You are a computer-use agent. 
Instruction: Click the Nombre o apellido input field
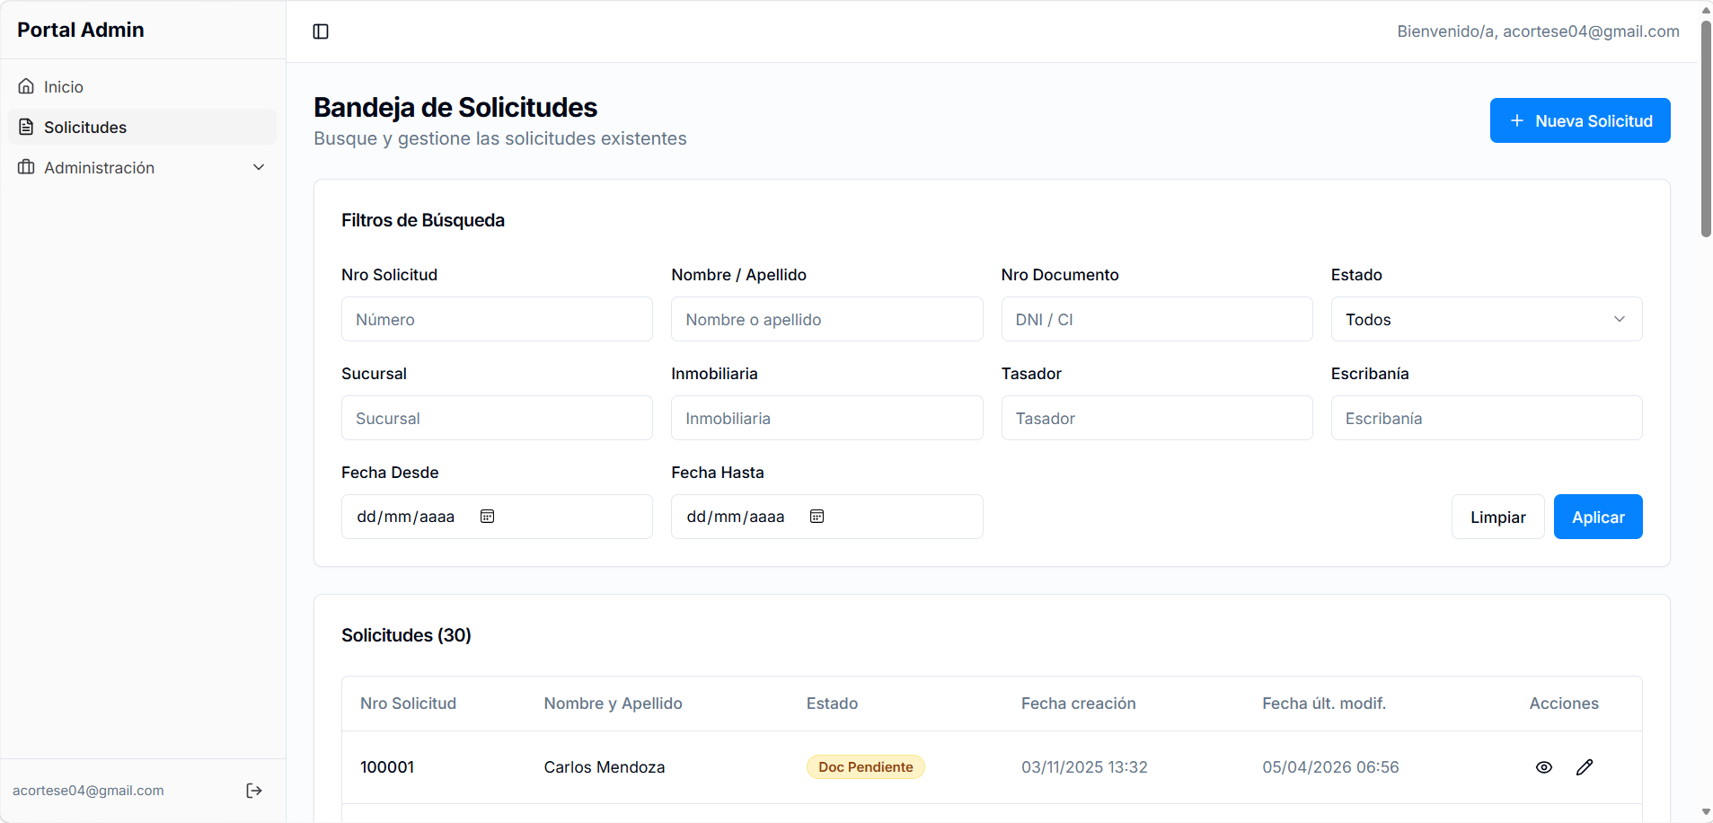(826, 319)
